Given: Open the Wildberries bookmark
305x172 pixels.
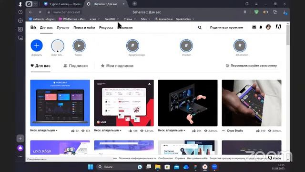Looking at the screenshot, I should pyautogui.click(x=72, y=19).
